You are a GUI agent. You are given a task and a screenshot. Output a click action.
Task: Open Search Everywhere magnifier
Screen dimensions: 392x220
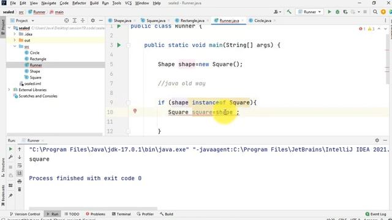click(x=375, y=12)
